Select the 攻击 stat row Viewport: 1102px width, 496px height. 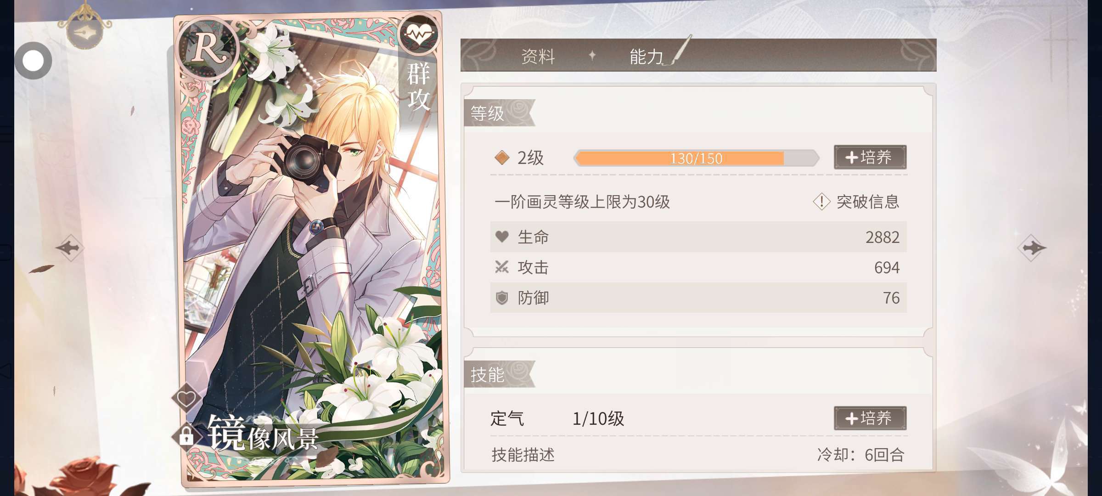[698, 267]
